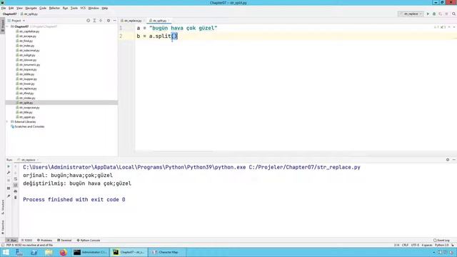This screenshot has width=457, height=257.
Task: Select the str_split.py editor tab
Action: click(159, 21)
